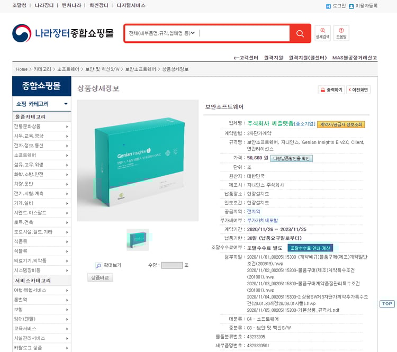Open 임대(렌탈) service category

[x=41, y=319]
